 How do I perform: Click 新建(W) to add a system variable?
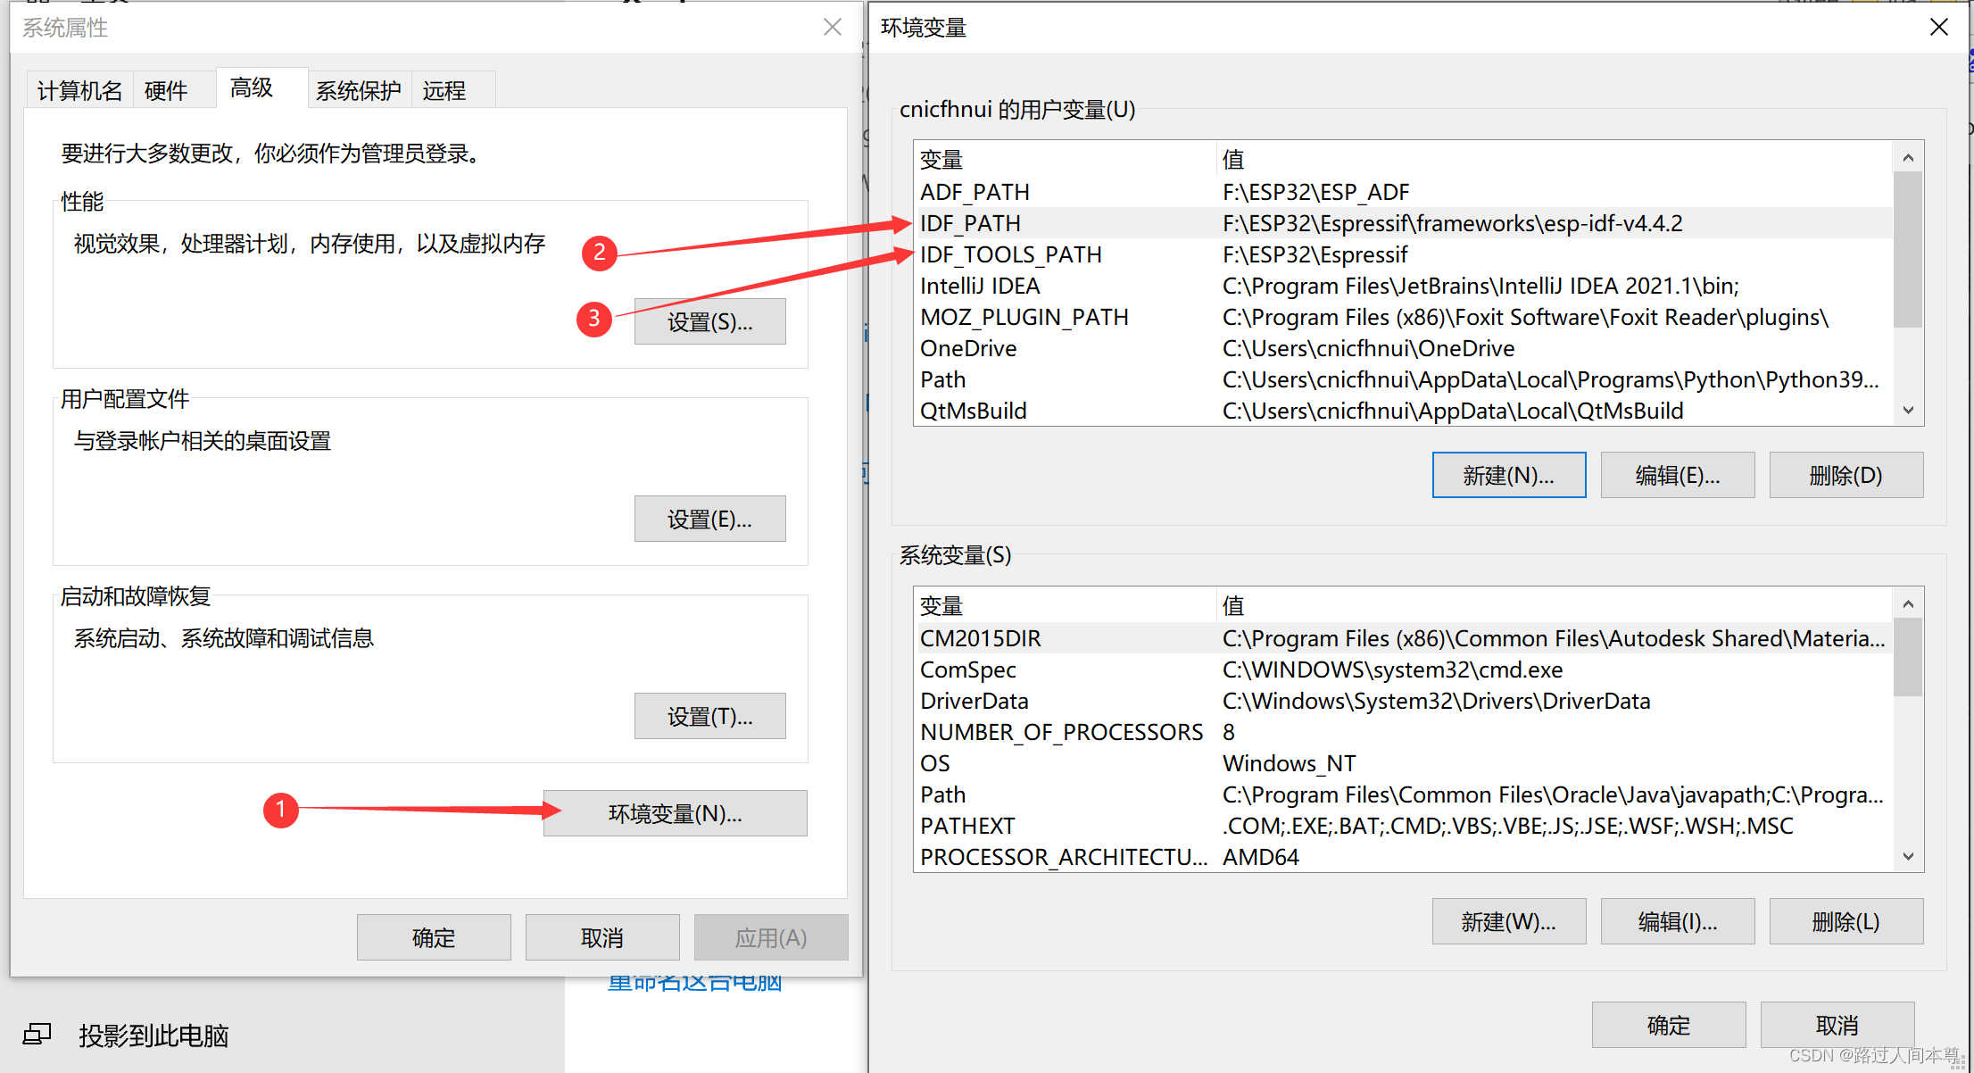point(1508,920)
